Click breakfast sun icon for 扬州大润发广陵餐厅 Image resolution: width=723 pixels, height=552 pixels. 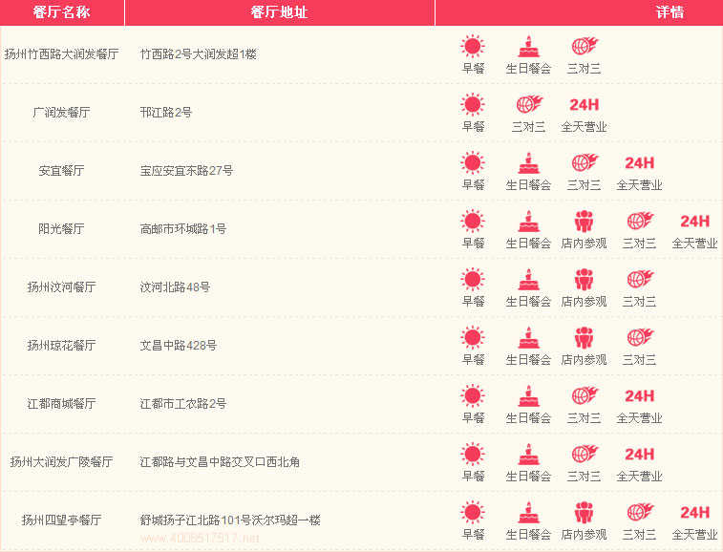(473, 455)
